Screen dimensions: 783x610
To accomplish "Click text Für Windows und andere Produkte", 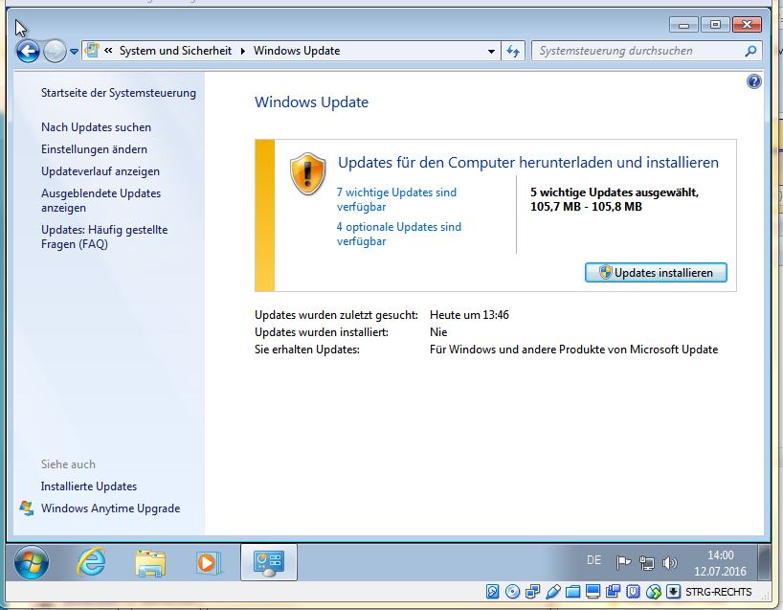I will coord(573,350).
